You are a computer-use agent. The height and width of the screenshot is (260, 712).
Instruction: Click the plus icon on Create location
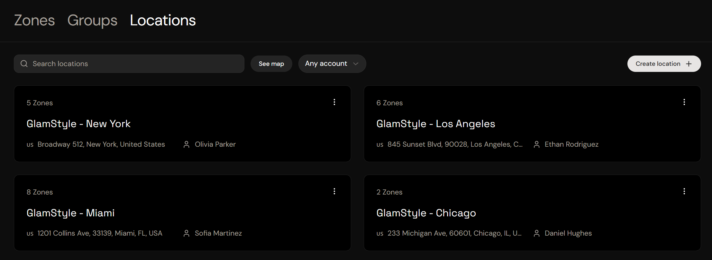689,64
